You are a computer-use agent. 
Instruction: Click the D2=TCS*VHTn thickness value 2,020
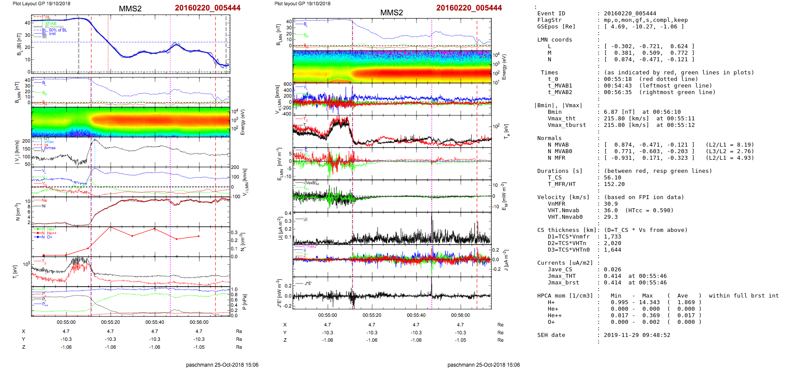pos(612,243)
